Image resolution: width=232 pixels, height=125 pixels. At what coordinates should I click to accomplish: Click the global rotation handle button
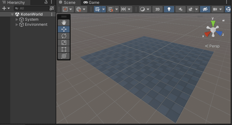[79, 9]
